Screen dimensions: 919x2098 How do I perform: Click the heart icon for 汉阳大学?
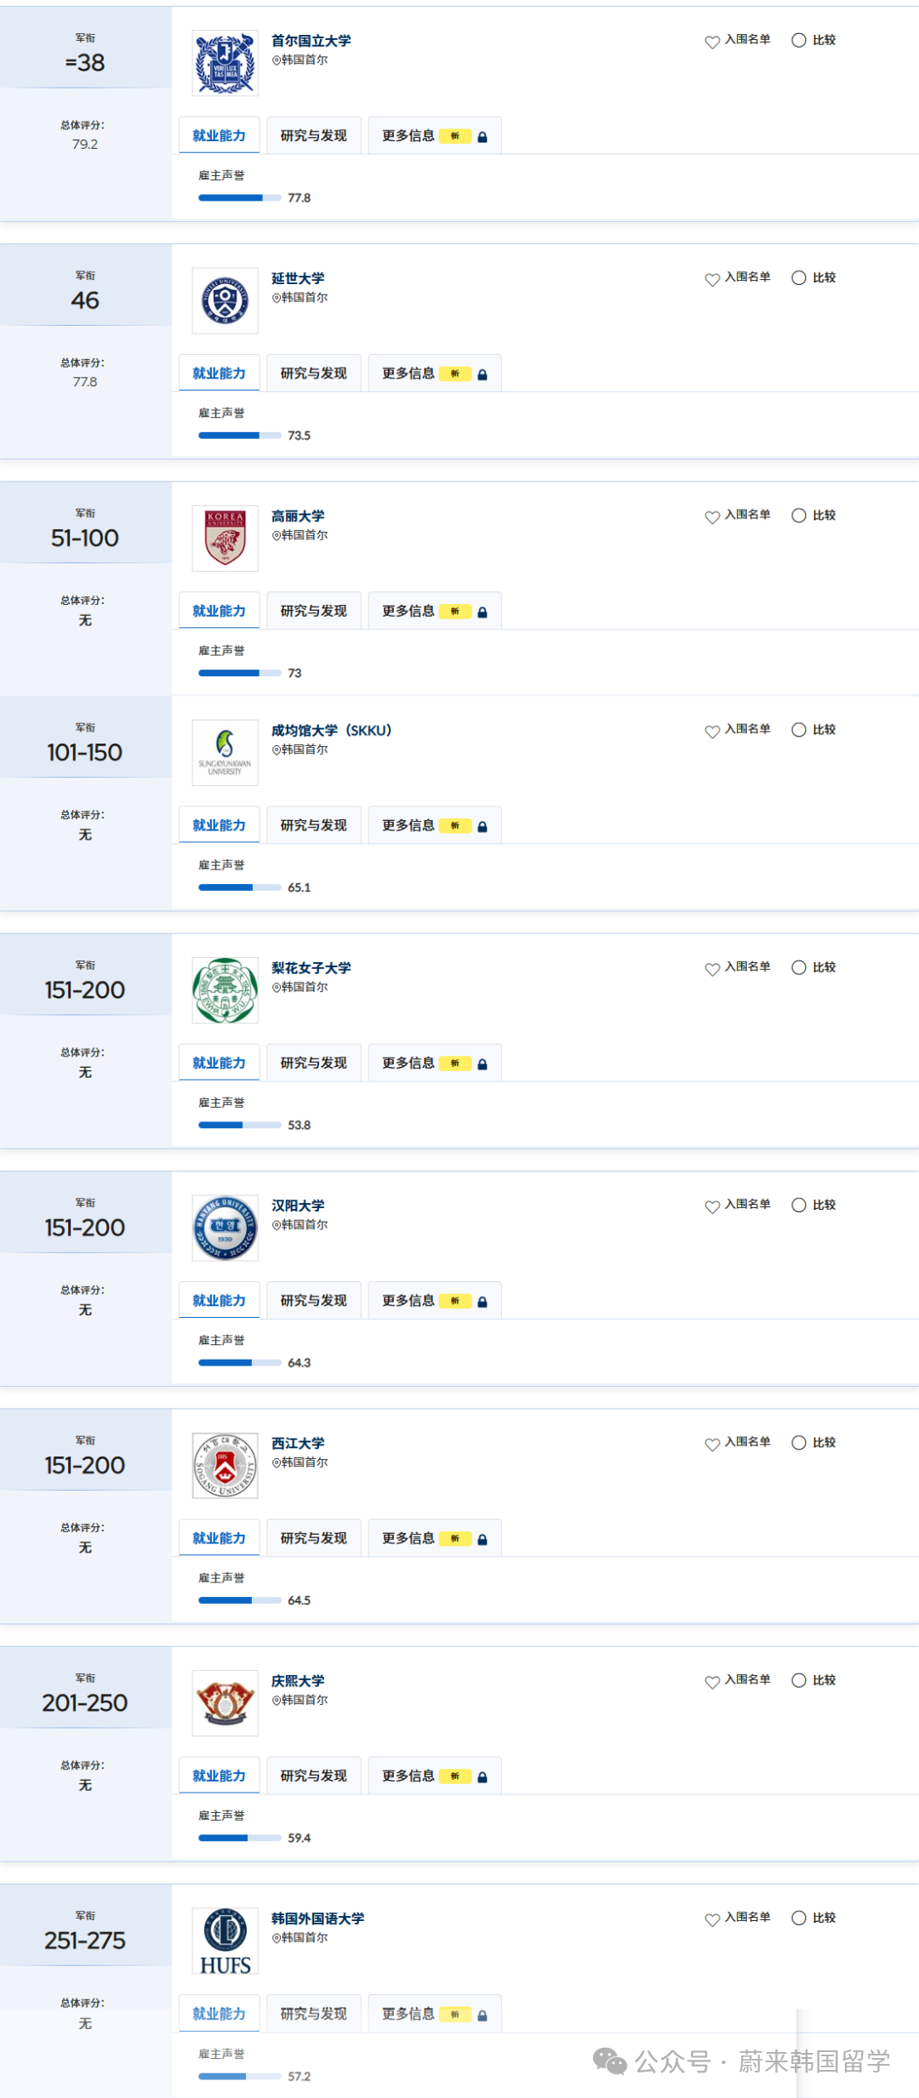712,1206
